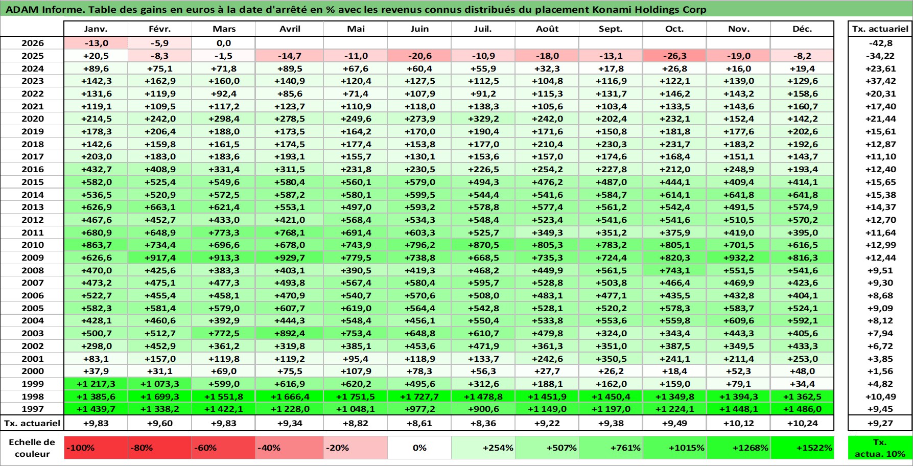Select the +743,1 cell for October 2008
Viewport: 913px width, 466px height.
click(x=675, y=270)
